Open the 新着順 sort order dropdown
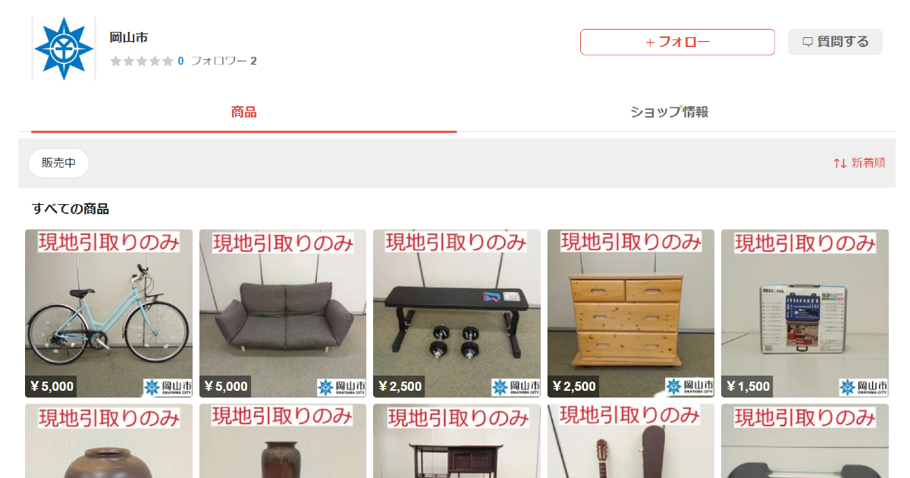This screenshot has height=478, width=910. (x=859, y=163)
